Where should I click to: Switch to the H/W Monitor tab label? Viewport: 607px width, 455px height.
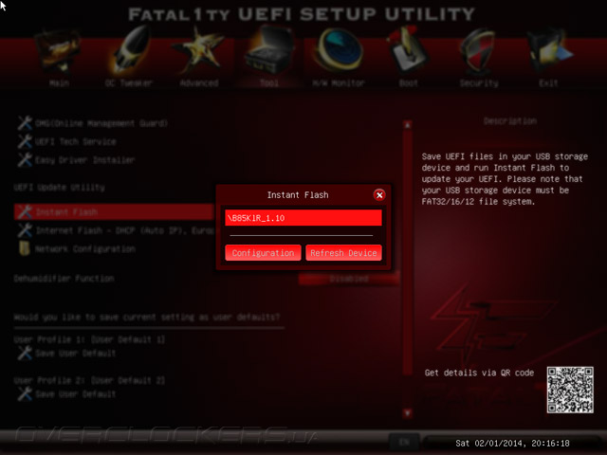tap(339, 82)
